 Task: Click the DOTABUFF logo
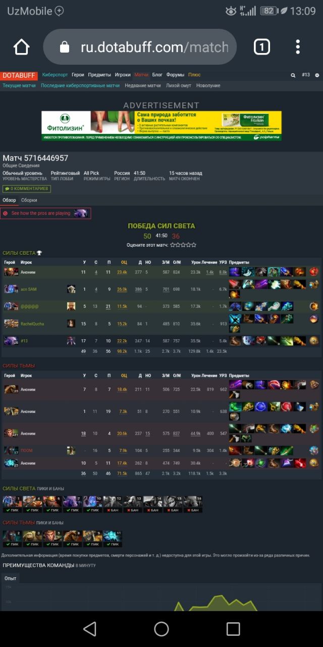tap(19, 75)
